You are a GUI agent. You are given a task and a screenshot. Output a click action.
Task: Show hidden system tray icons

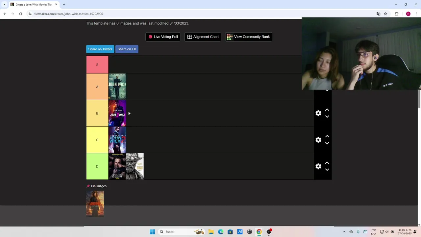pos(344,232)
